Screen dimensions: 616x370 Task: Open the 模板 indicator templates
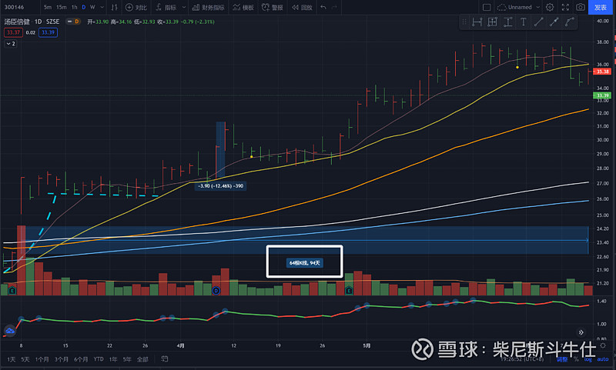[243, 8]
